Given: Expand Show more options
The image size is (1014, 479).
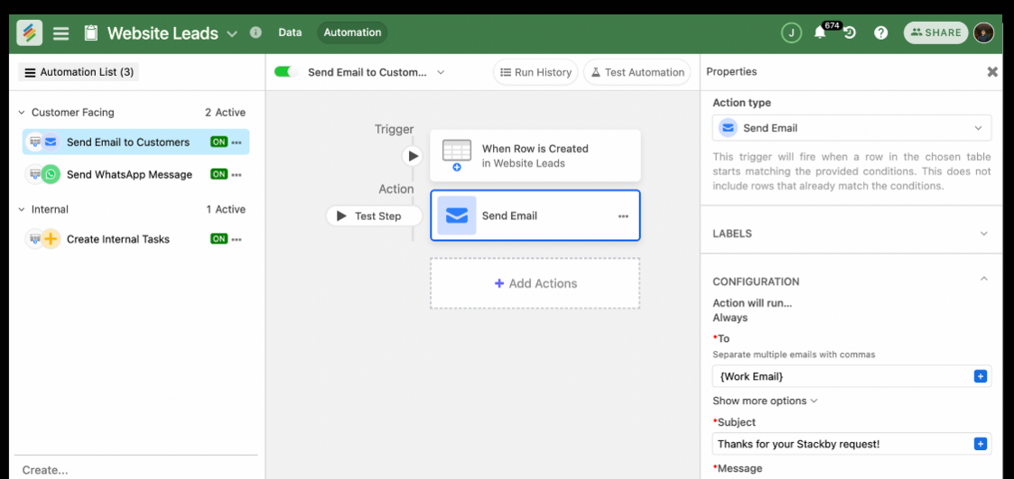Looking at the screenshot, I should pos(765,401).
